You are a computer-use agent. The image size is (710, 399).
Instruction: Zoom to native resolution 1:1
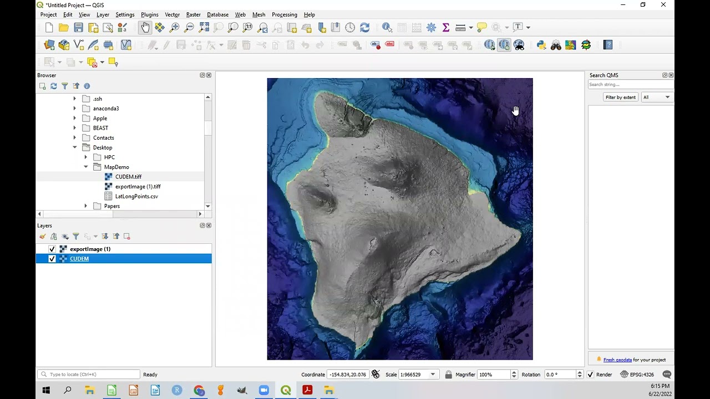[248, 27]
